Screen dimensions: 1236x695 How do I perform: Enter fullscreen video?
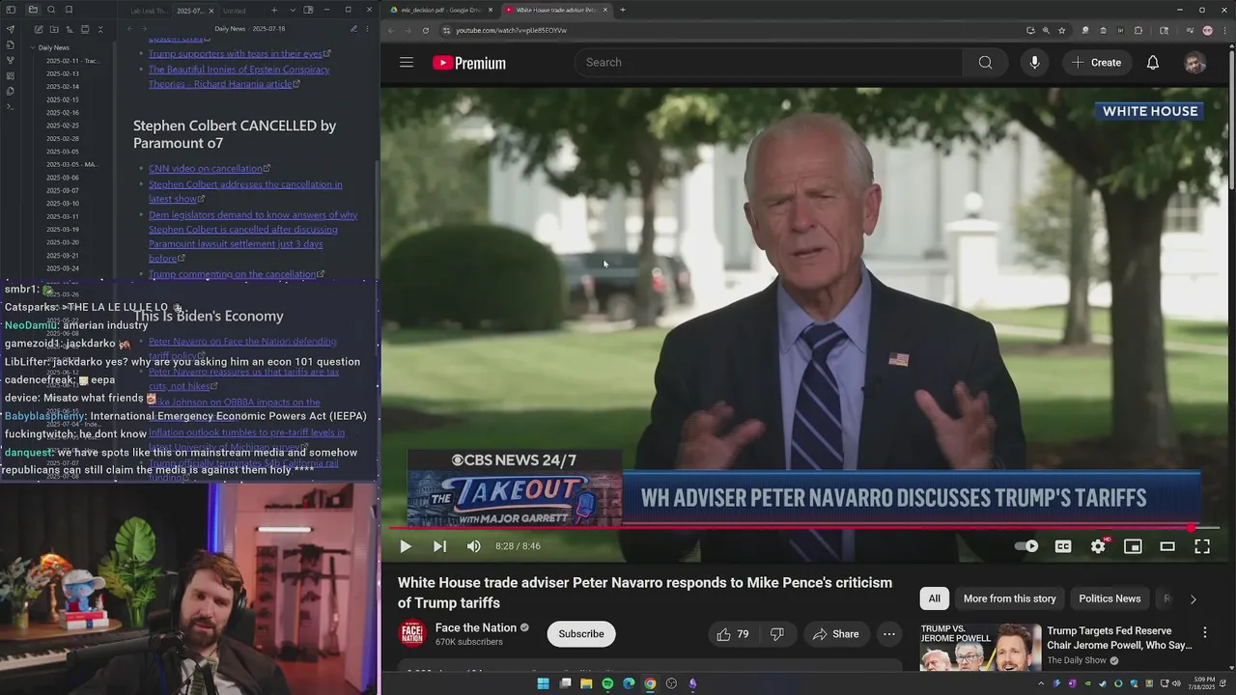[x=1202, y=546]
